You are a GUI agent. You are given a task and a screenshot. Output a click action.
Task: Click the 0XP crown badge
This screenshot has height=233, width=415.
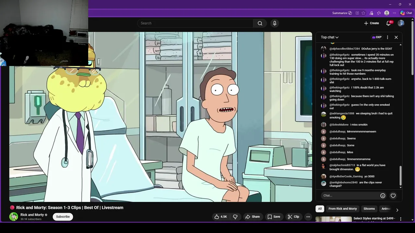[376, 37]
